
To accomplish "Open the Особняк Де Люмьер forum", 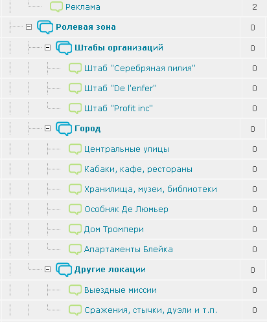I will (126, 209).
